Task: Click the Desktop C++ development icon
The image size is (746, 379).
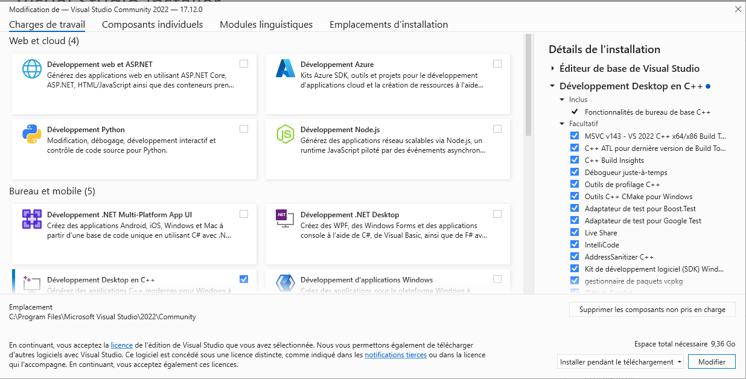Action: coord(32,283)
